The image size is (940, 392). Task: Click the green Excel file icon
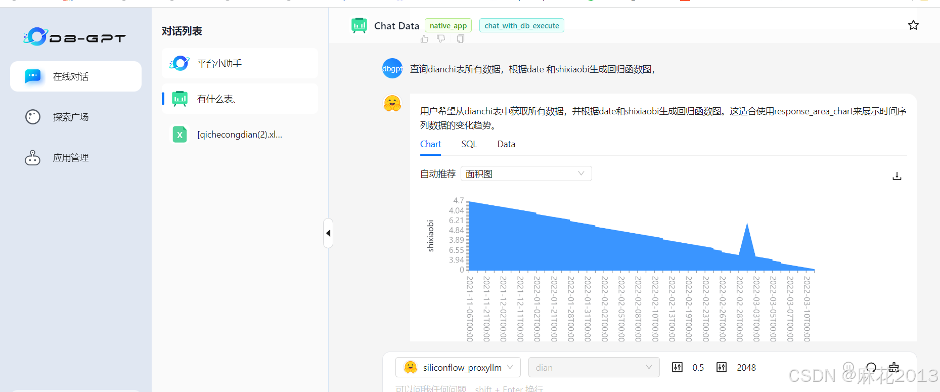pos(180,134)
